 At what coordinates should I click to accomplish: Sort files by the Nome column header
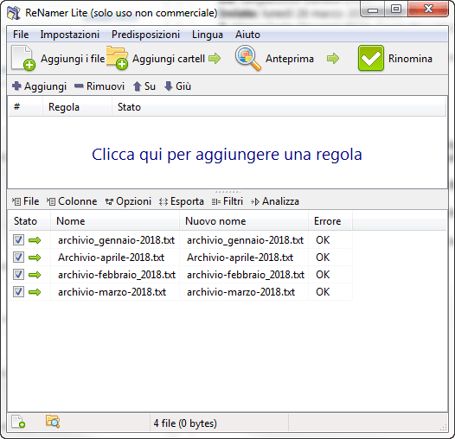pos(115,221)
